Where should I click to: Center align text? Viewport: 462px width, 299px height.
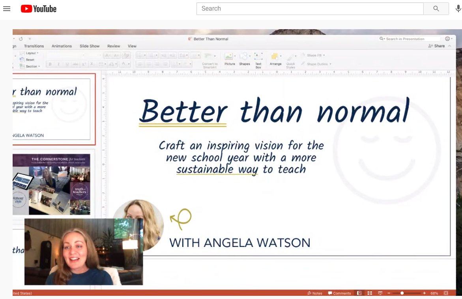[x=148, y=64]
